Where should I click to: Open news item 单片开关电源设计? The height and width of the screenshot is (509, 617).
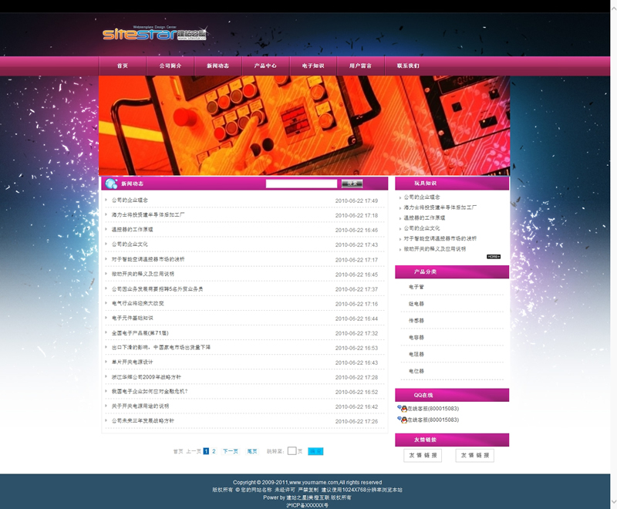133,362
